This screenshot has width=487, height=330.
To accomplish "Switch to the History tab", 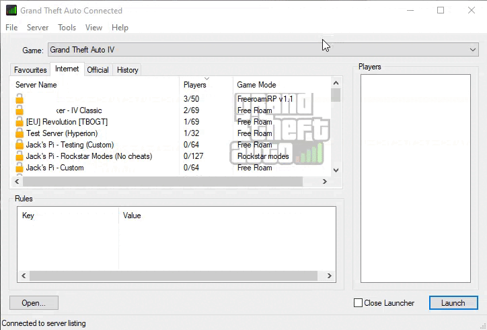I will coord(127,70).
